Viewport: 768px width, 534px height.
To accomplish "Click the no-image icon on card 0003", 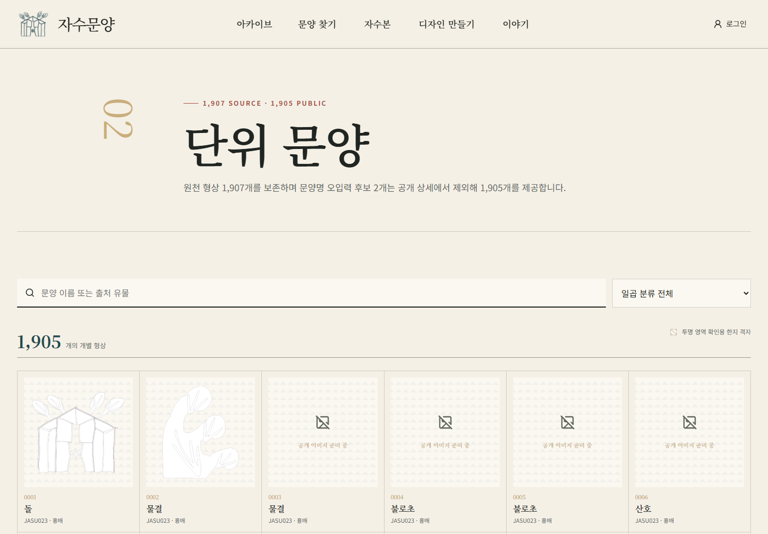I will point(323,422).
